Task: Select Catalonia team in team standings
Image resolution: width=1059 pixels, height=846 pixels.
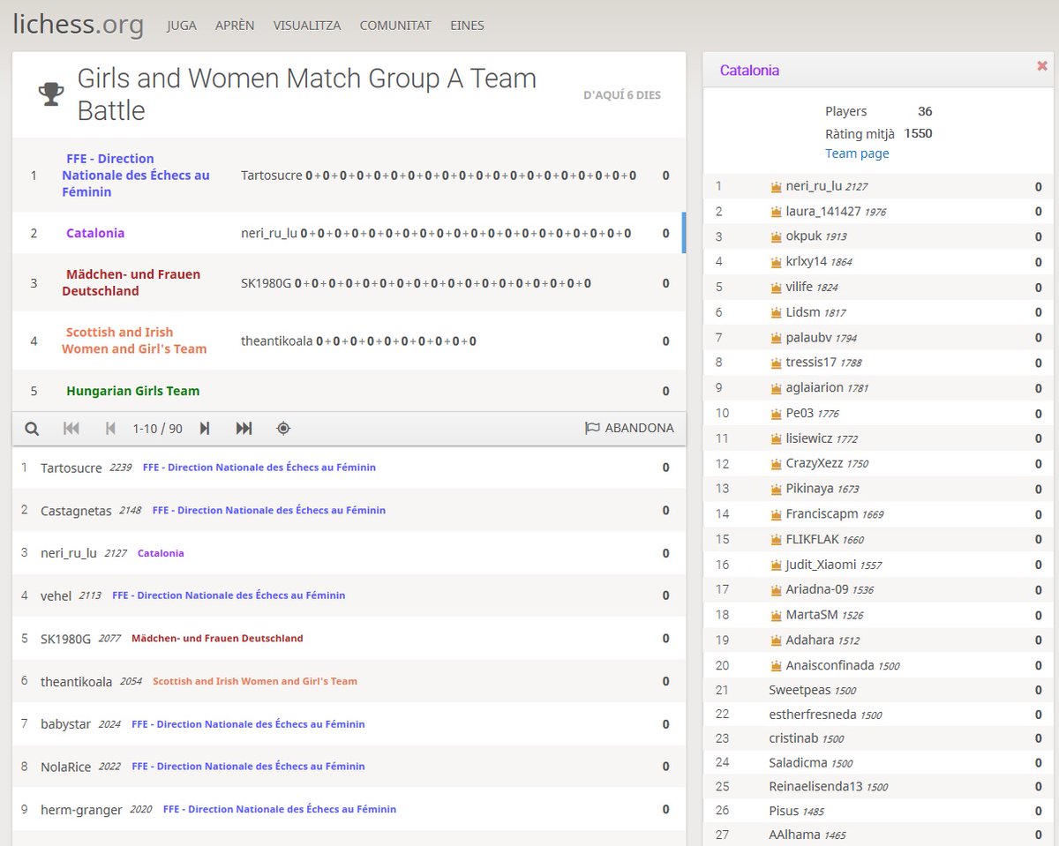Action: (349, 233)
